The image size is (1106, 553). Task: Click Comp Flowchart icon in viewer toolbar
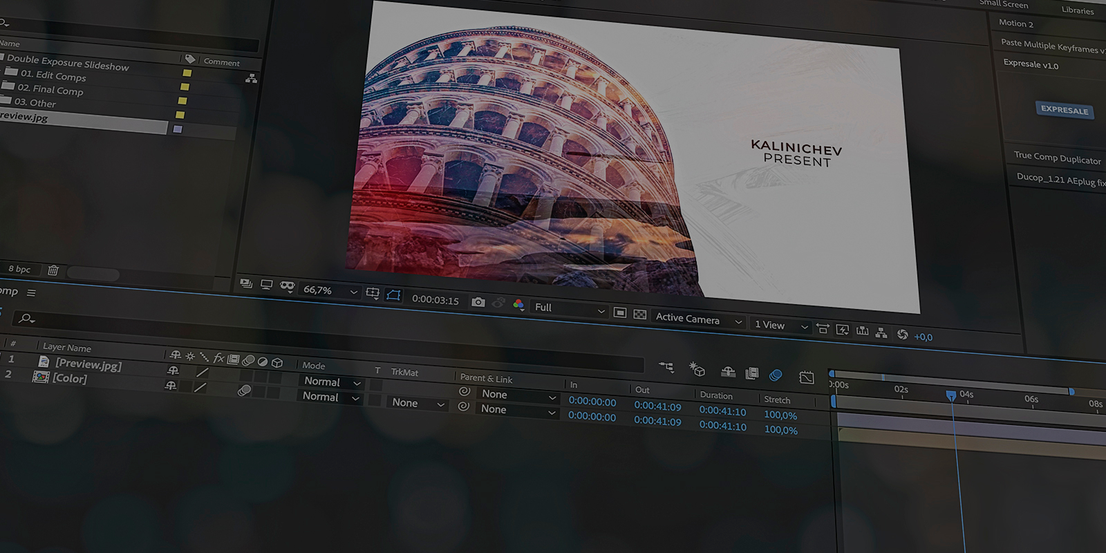tap(881, 333)
